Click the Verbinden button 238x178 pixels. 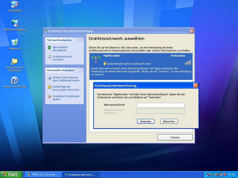[x=146, y=122]
